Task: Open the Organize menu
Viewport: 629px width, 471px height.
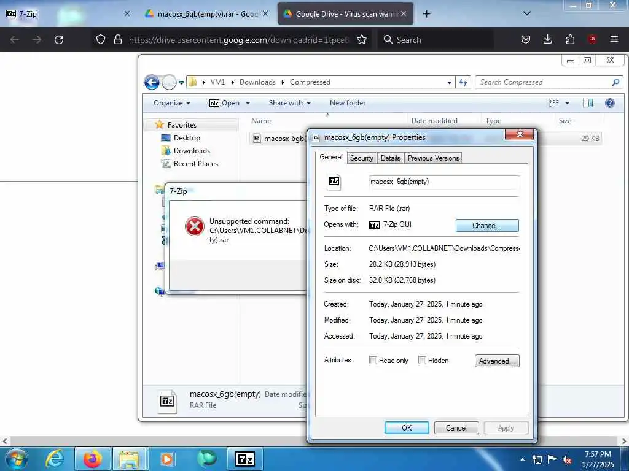Action: [x=172, y=103]
